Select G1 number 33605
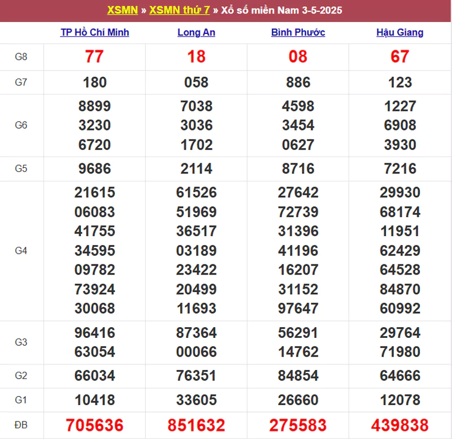This screenshot has height=439, width=452. [x=196, y=400]
